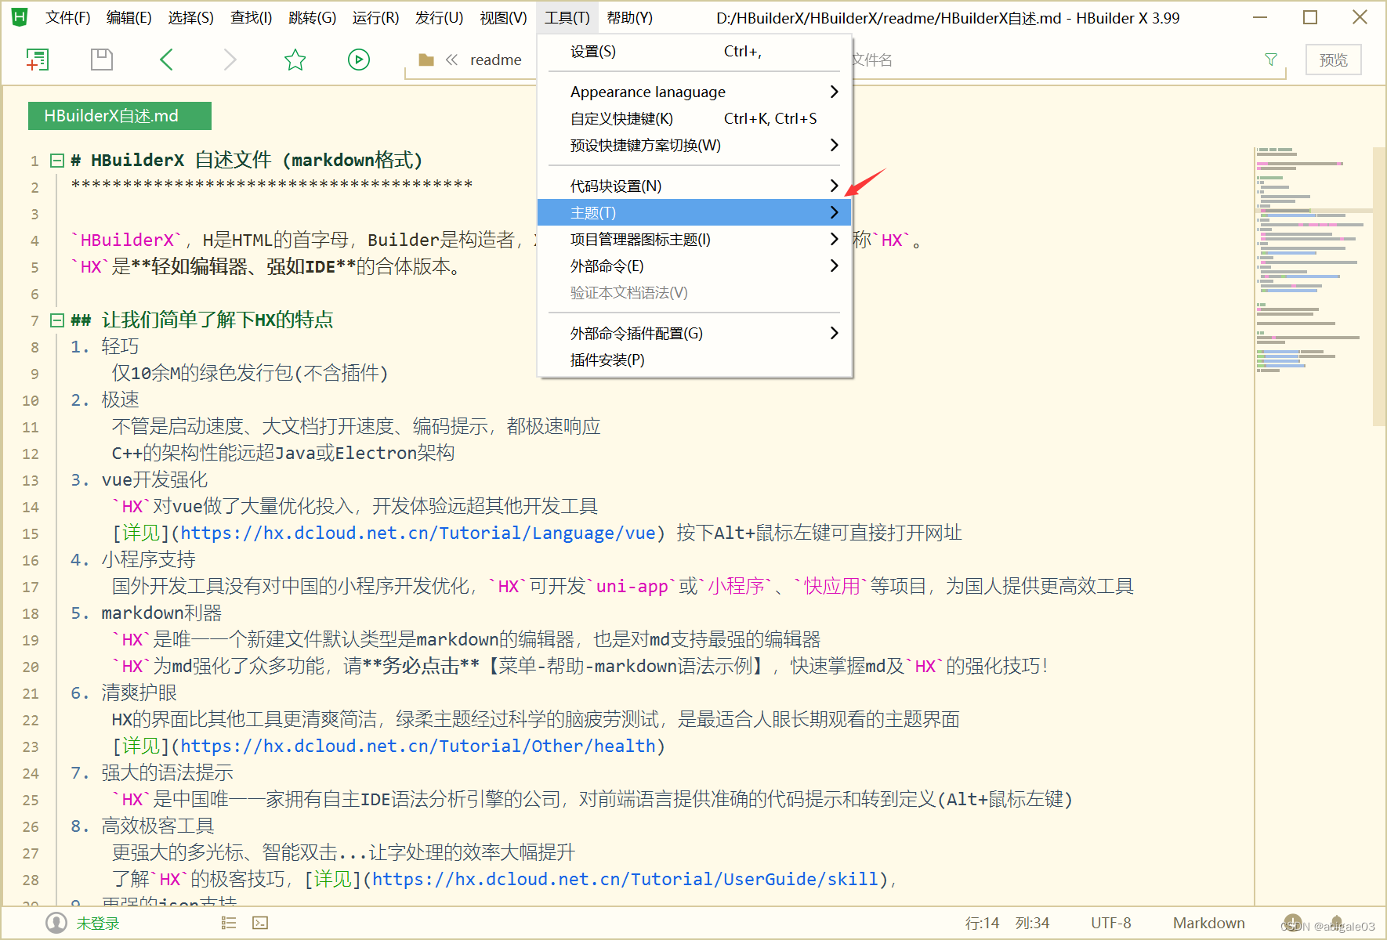Select 设置(S) menu entry
The height and width of the screenshot is (940, 1387).
[x=694, y=51]
